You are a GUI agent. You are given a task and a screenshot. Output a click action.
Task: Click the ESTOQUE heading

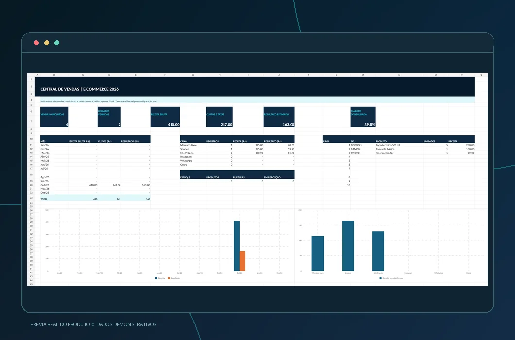[185, 177]
